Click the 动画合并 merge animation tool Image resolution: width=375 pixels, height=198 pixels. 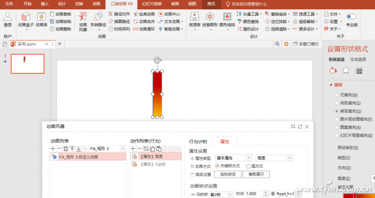click(144, 21)
